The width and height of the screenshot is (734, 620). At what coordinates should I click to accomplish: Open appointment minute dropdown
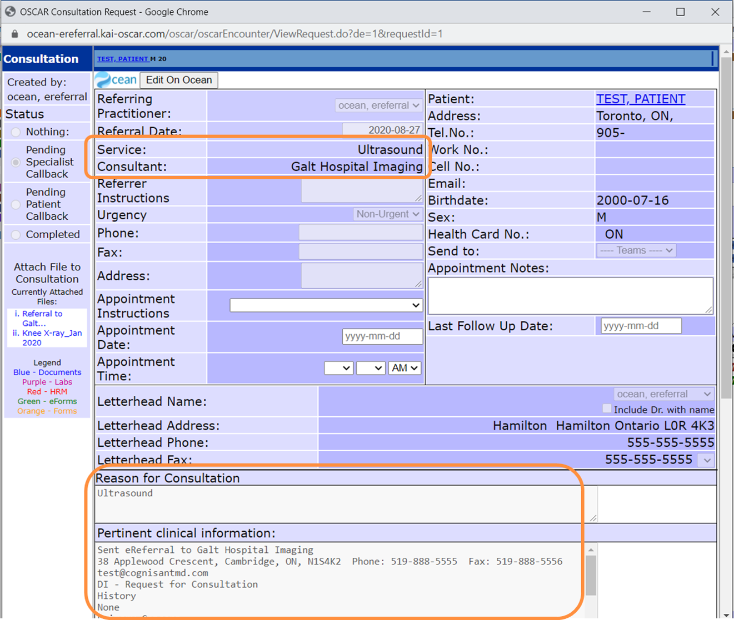(371, 368)
